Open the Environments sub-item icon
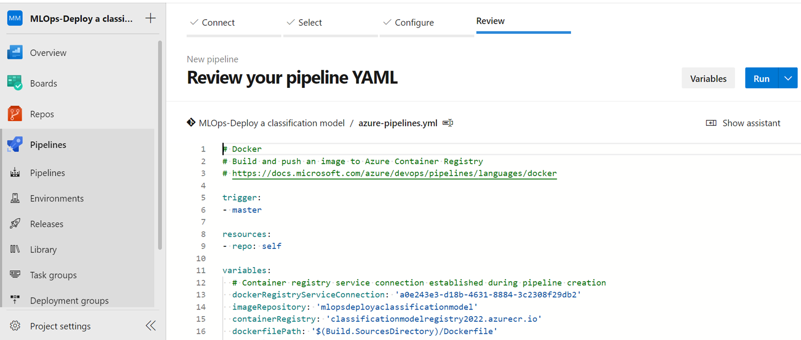 coord(15,198)
